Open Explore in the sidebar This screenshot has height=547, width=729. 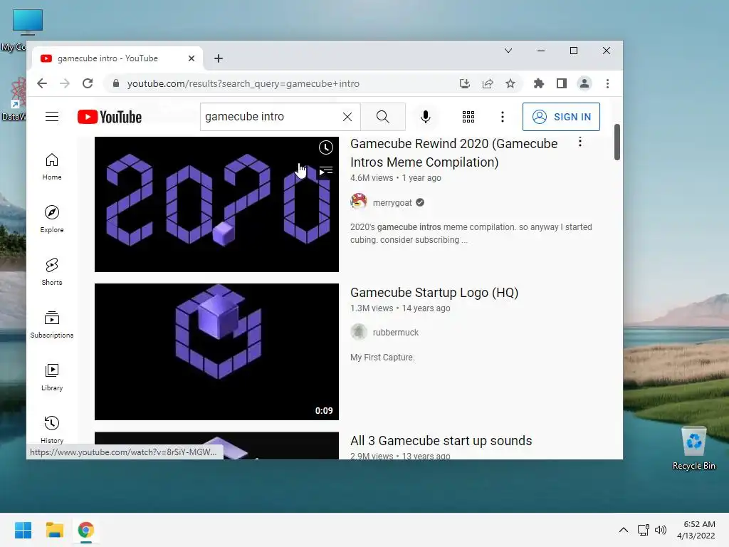51,219
